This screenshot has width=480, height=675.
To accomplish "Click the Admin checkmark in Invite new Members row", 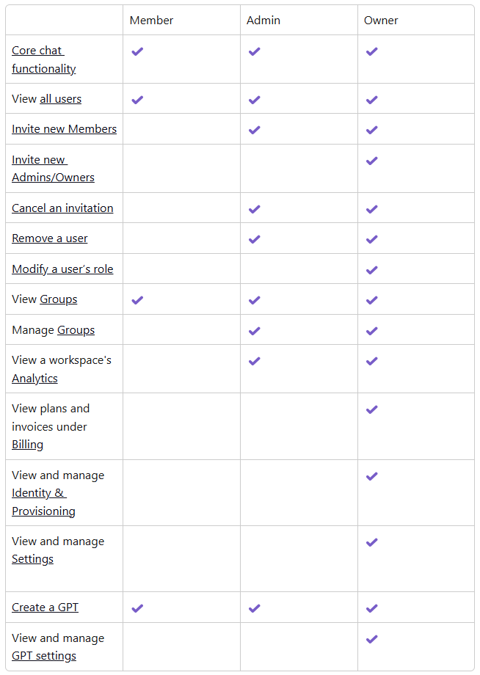I will click(255, 130).
